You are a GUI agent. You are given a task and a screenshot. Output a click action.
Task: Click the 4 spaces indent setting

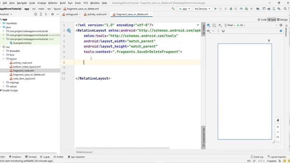pos(271,161)
